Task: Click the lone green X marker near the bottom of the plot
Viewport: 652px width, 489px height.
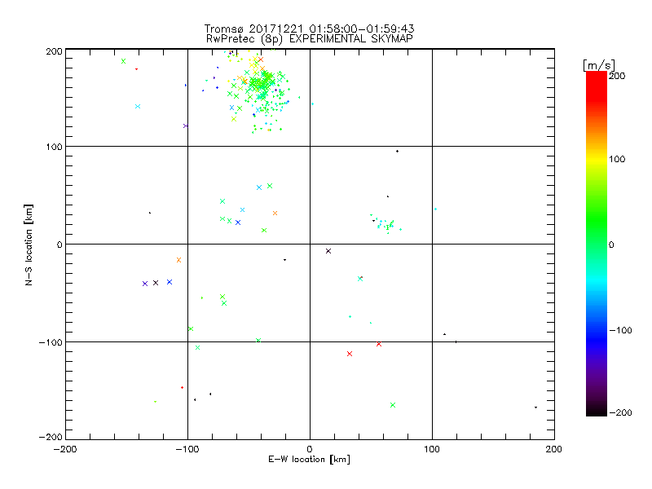Action: click(393, 405)
